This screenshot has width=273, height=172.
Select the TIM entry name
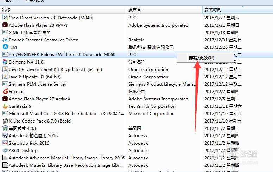click(x=13, y=47)
